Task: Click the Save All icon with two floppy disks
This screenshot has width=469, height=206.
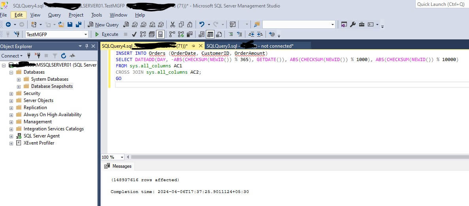Action: (x=79, y=25)
